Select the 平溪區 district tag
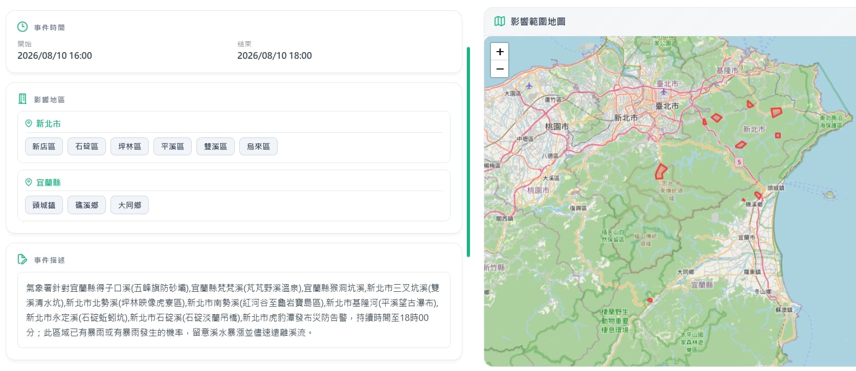 point(173,146)
